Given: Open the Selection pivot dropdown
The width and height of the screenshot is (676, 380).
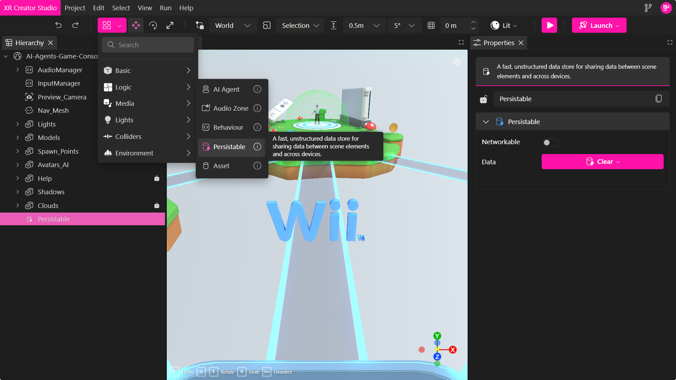Looking at the screenshot, I should tap(300, 25).
